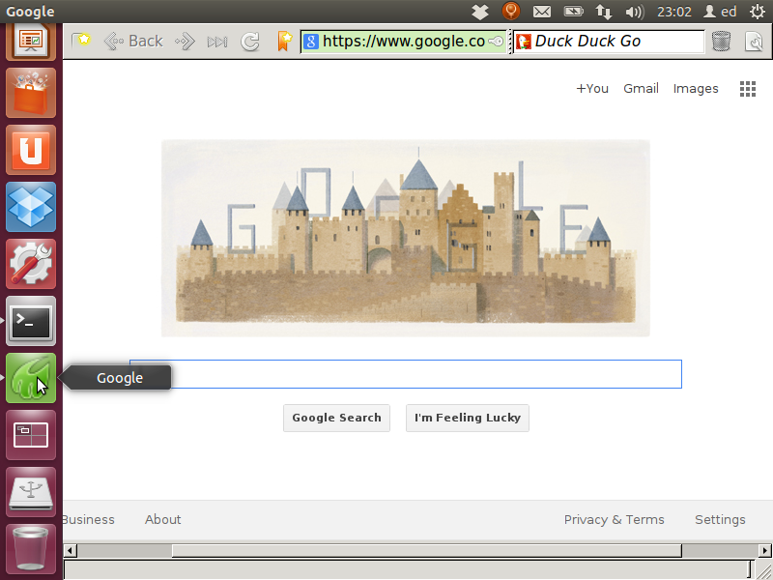Click the add bookmark ribbon icon
Viewport: 773px width, 580px height.
click(x=284, y=41)
